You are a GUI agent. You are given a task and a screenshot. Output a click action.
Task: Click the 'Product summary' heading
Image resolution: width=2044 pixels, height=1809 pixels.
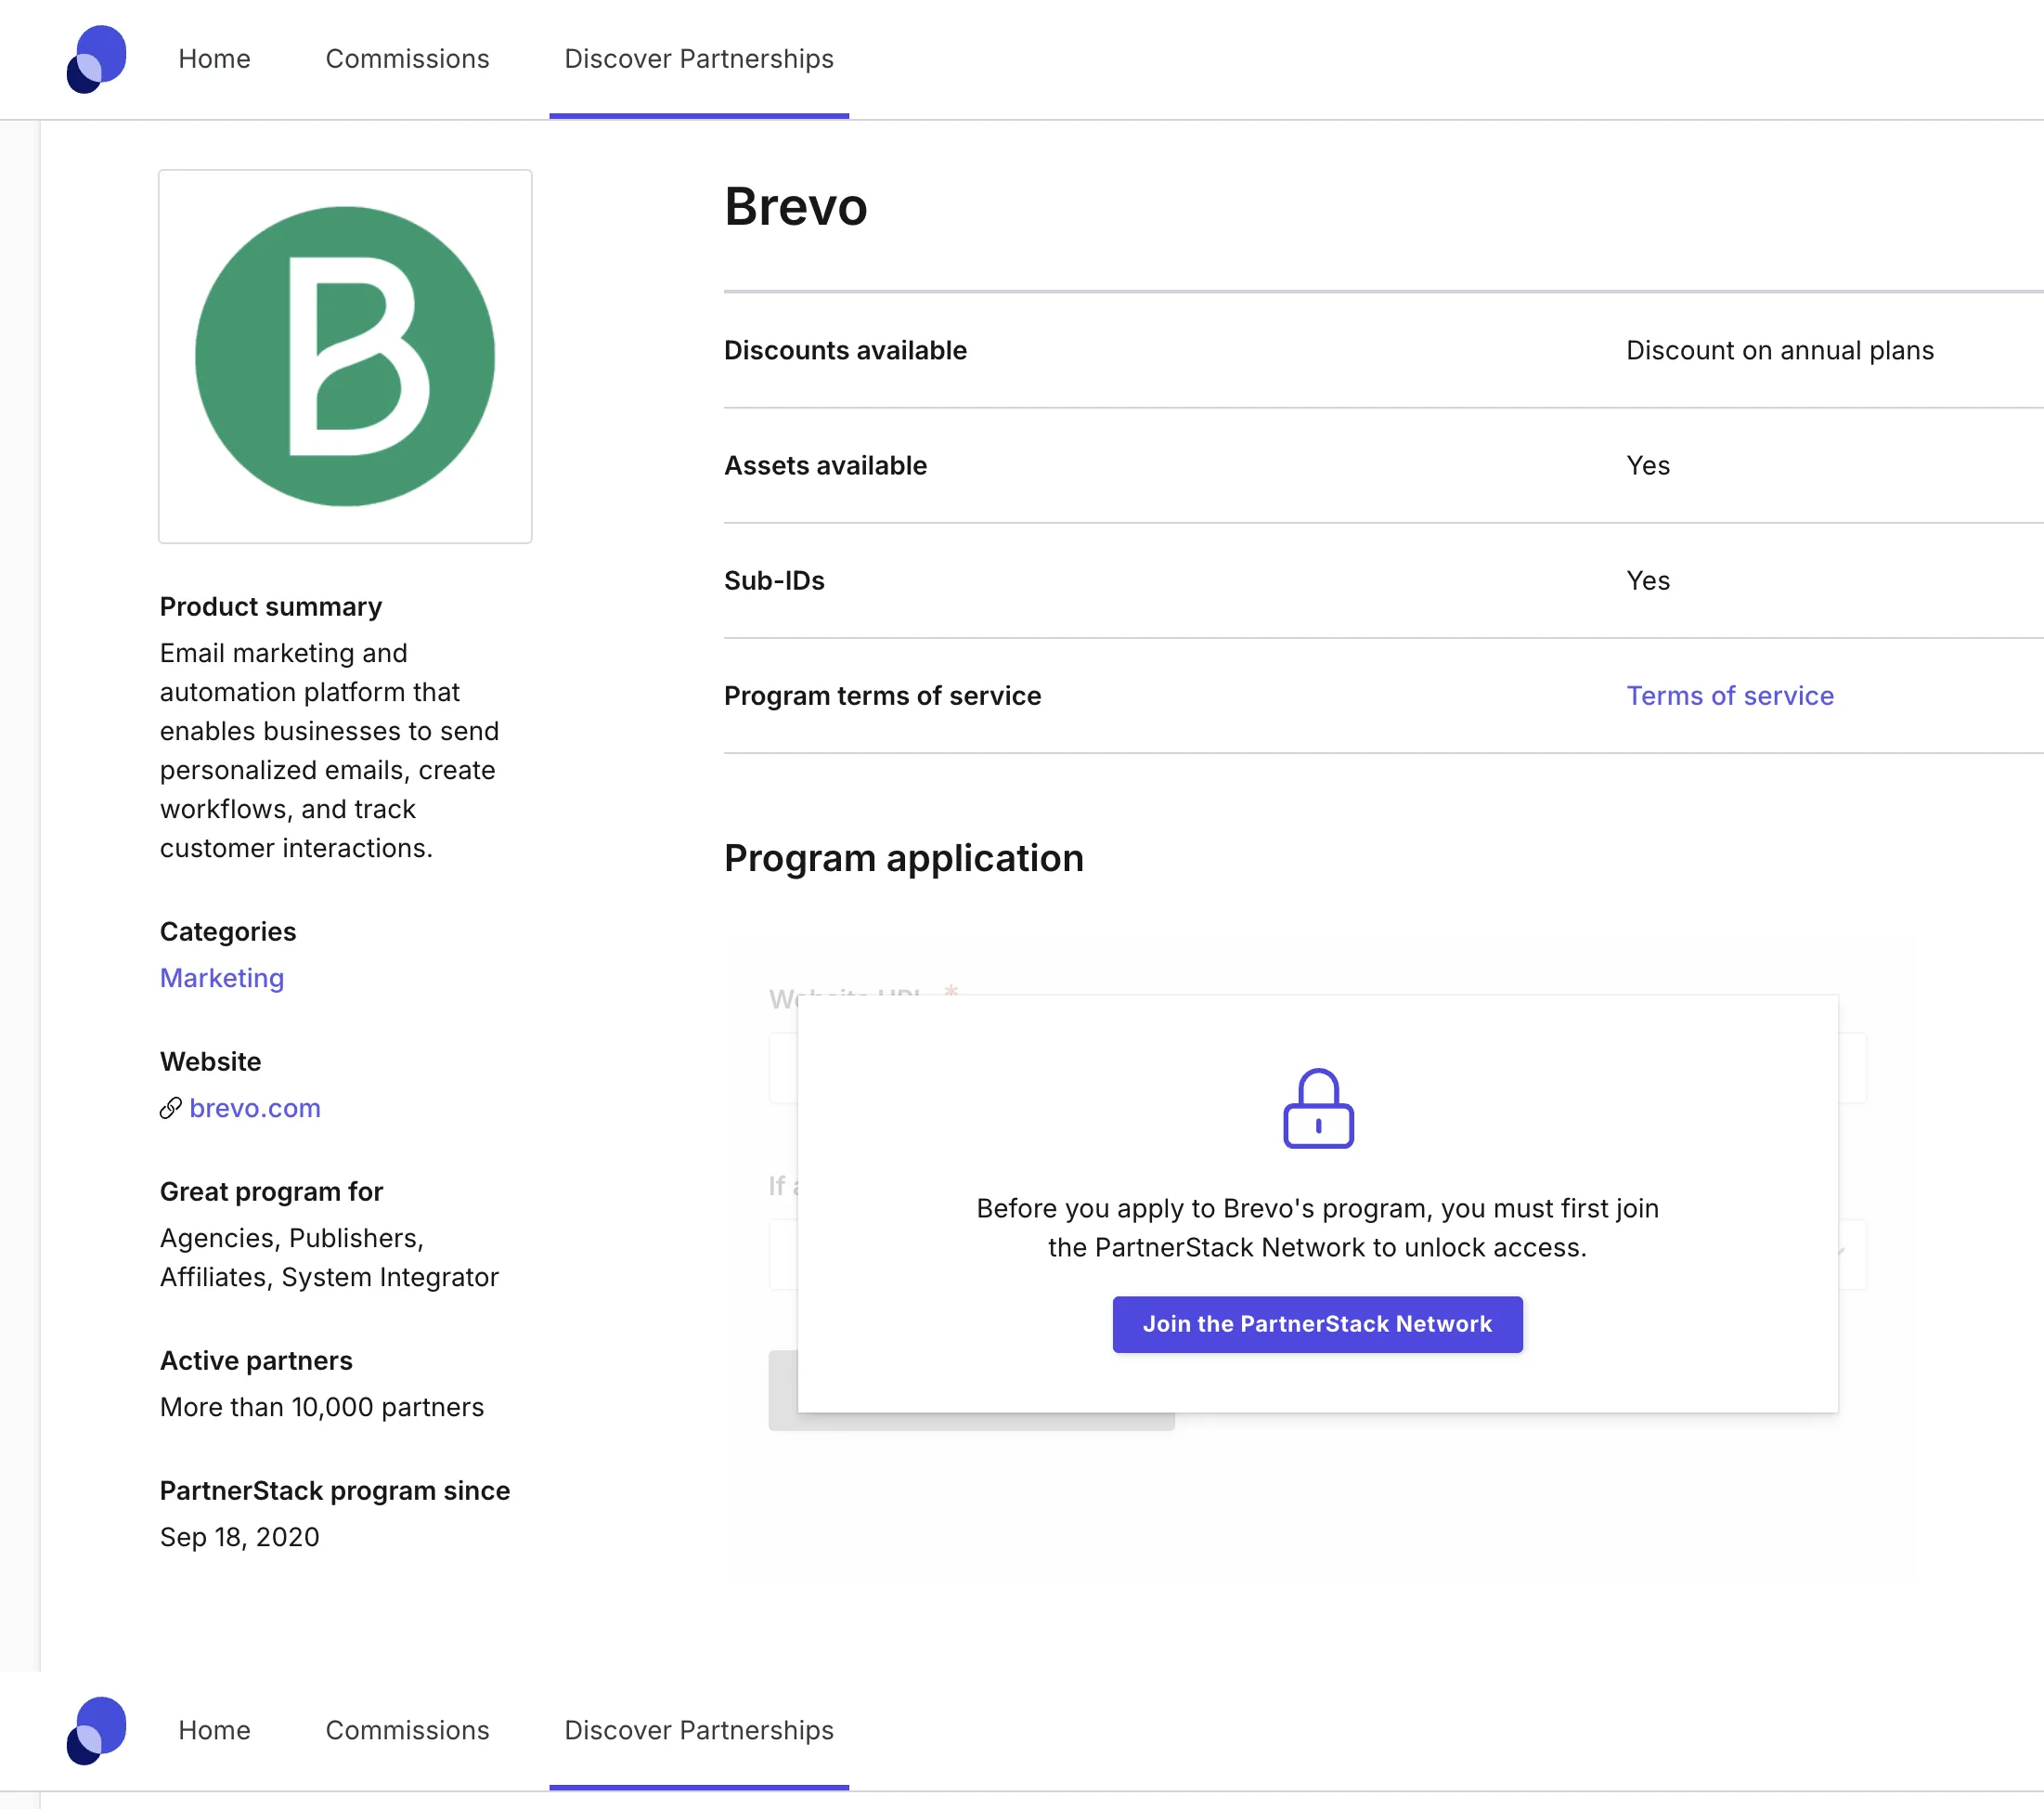coord(271,606)
